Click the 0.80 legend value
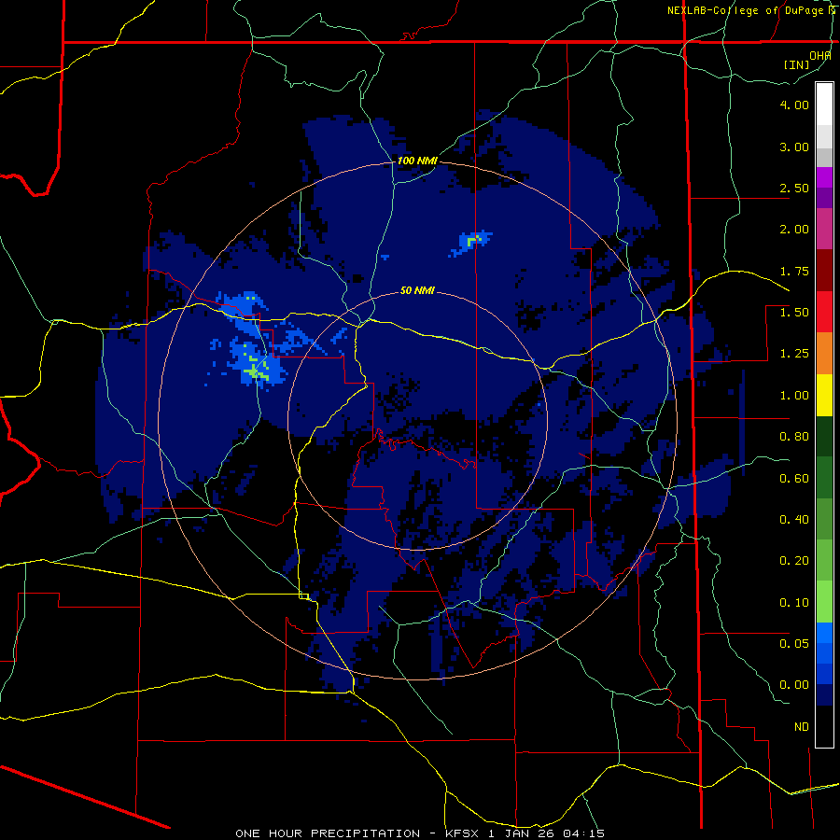 coord(794,437)
